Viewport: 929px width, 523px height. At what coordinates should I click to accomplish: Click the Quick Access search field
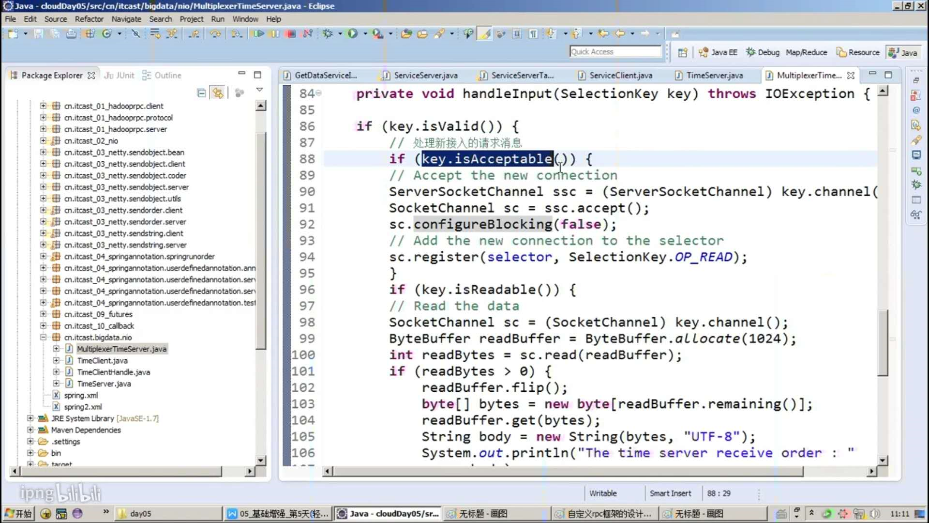(614, 52)
